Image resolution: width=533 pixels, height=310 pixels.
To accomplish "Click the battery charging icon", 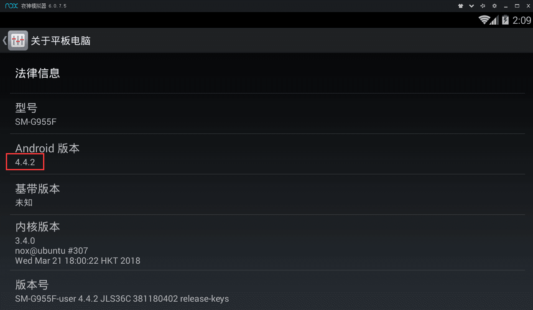I will (505, 20).
